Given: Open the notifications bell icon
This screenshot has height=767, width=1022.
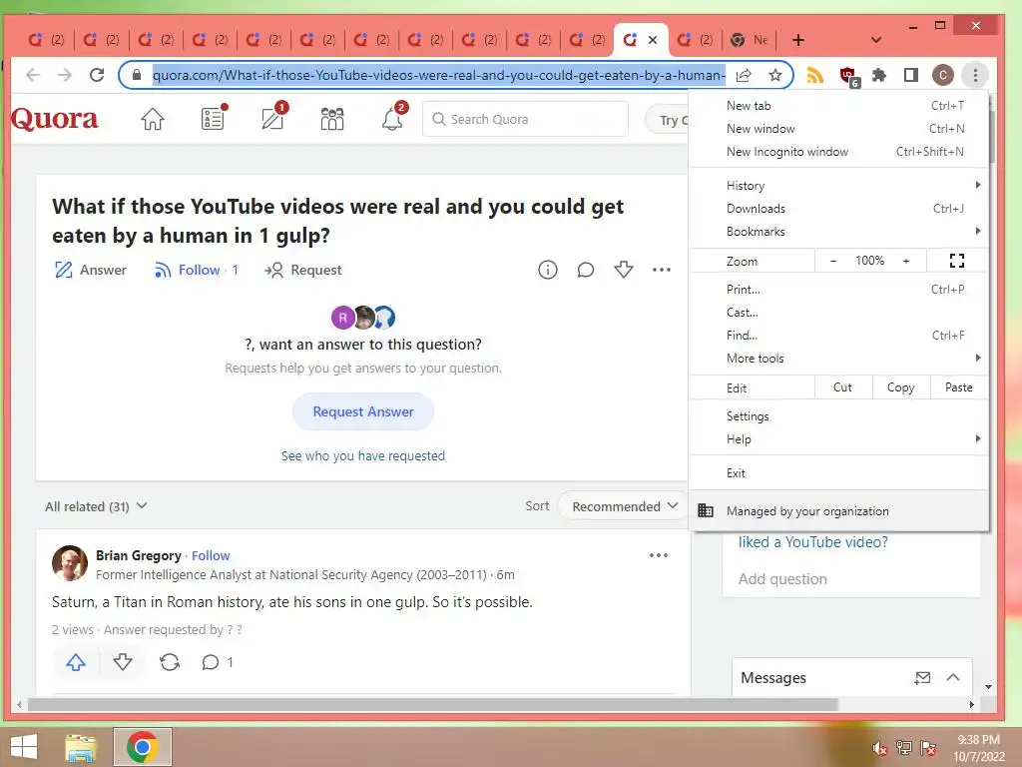Looking at the screenshot, I should click(393, 118).
